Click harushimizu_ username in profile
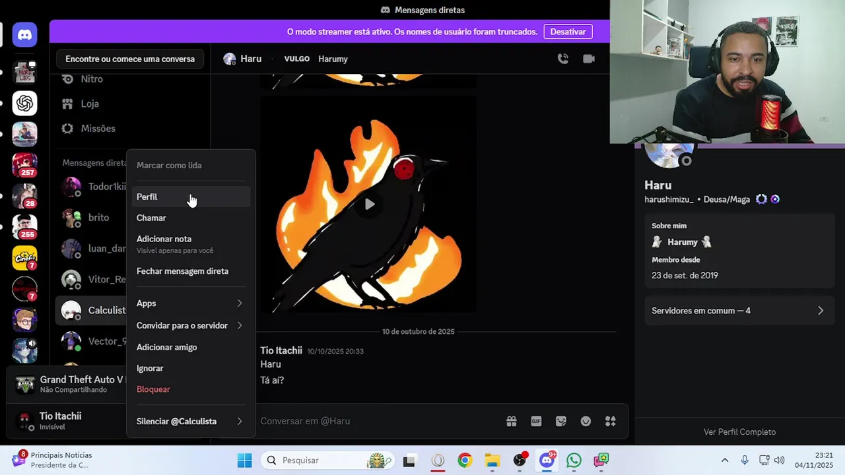845x475 pixels. click(669, 199)
